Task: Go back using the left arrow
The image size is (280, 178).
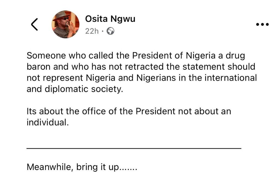Action: click(34, 24)
